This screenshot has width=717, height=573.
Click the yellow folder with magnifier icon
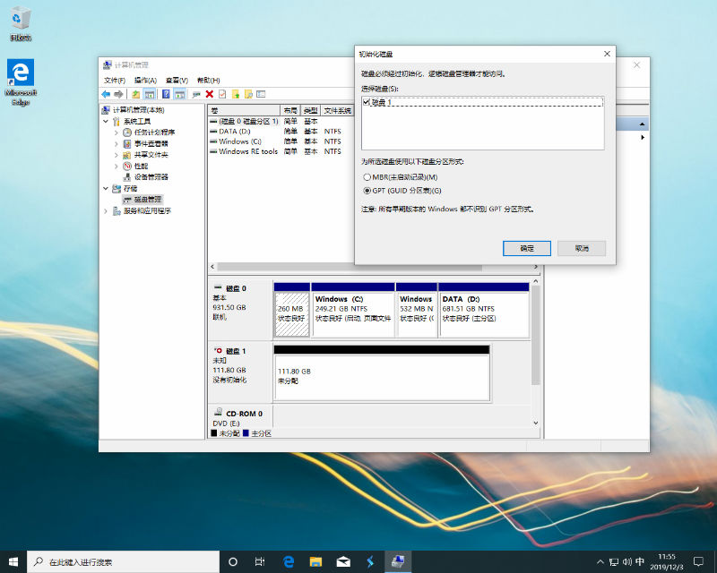click(x=248, y=94)
